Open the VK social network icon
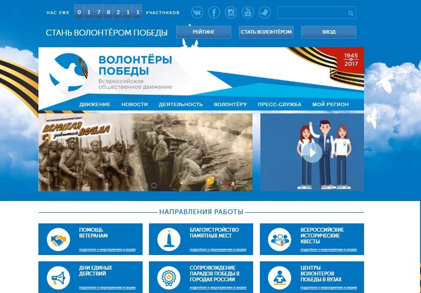Screen dimensions: 421x293 point(197,13)
